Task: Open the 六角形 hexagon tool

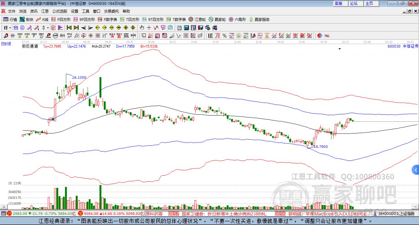Action: tap(237, 20)
